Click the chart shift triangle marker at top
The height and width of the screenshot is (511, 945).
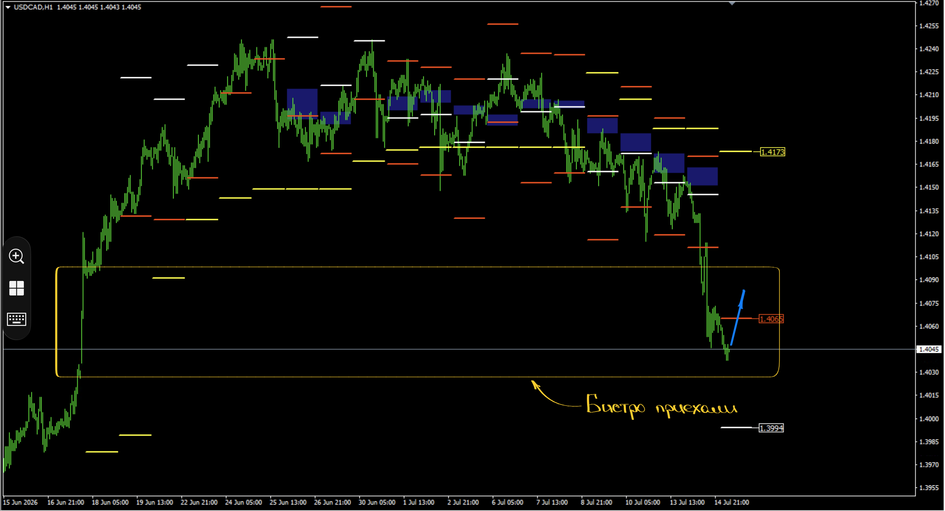point(732,3)
